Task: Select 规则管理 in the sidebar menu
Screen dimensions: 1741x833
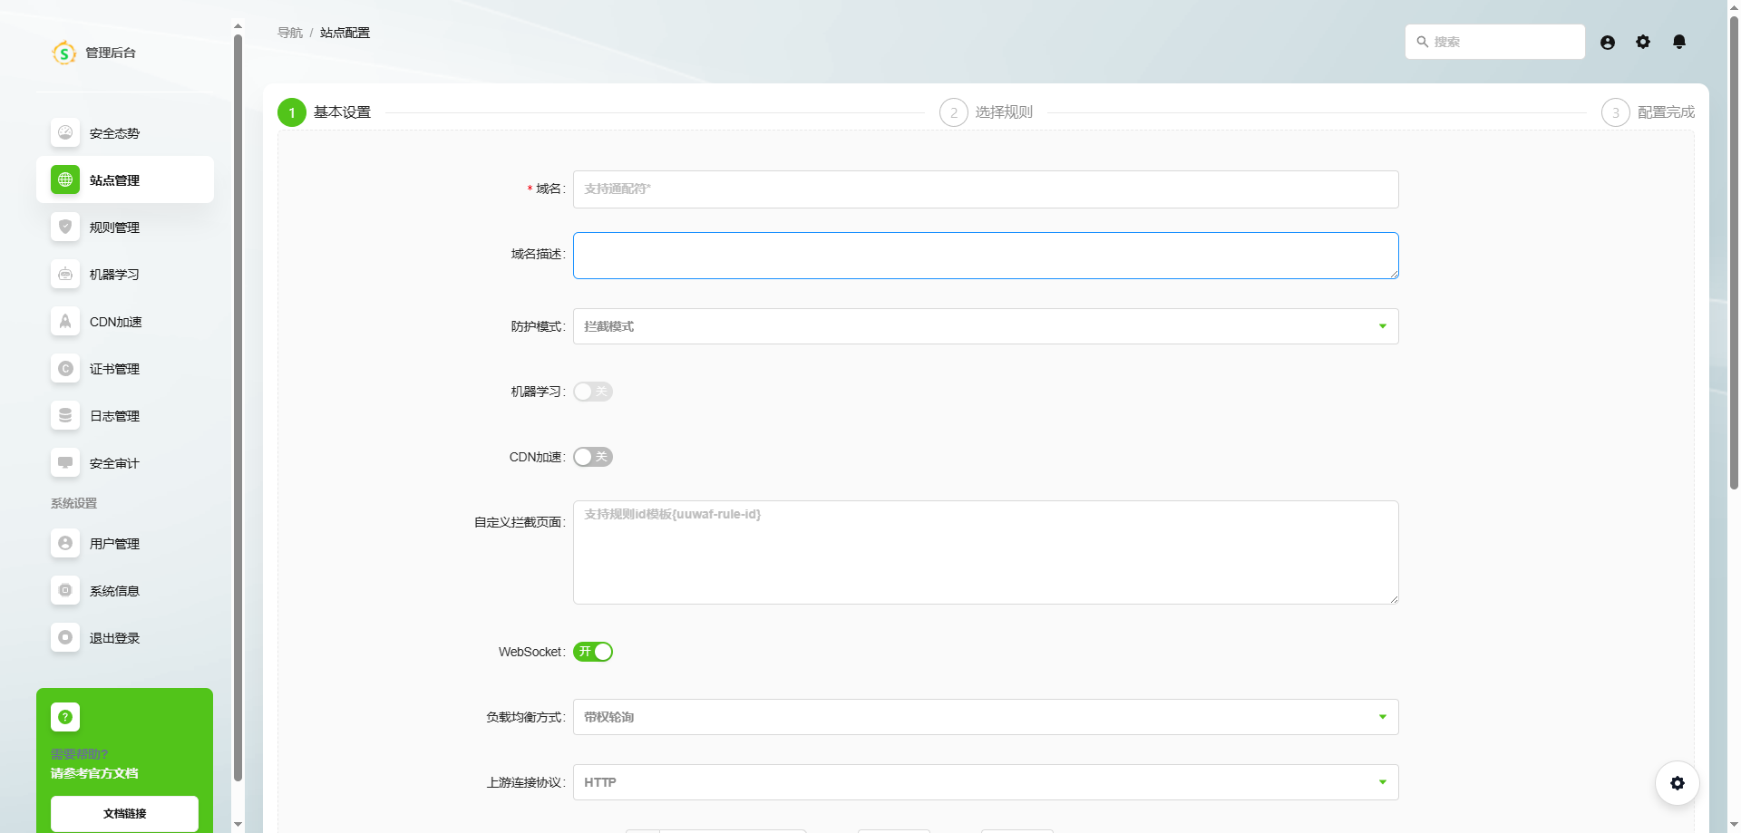Action: tap(114, 228)
